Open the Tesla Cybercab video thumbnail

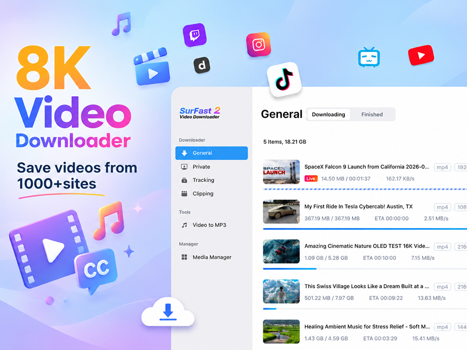point(281,212)
